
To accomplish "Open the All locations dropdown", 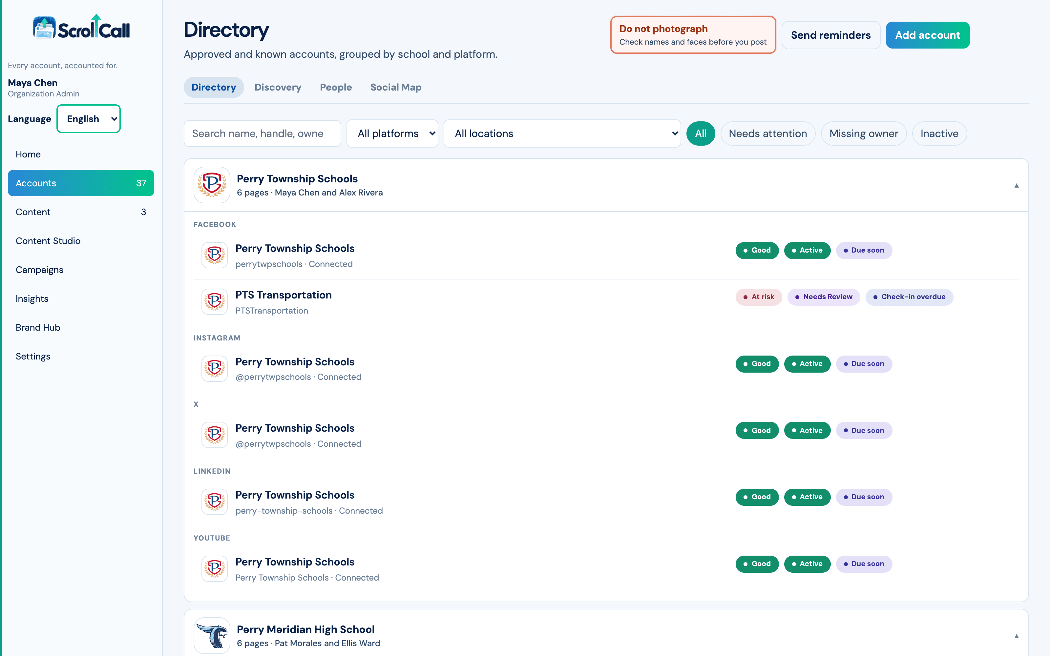I will point(562,133).
